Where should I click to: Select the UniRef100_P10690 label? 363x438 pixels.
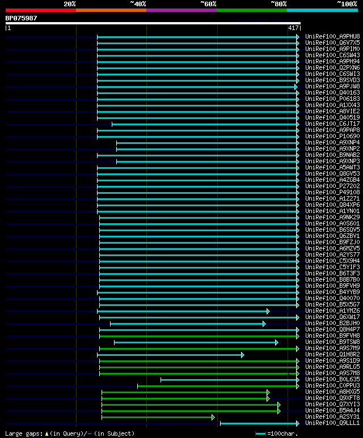(x=332, y=137)
